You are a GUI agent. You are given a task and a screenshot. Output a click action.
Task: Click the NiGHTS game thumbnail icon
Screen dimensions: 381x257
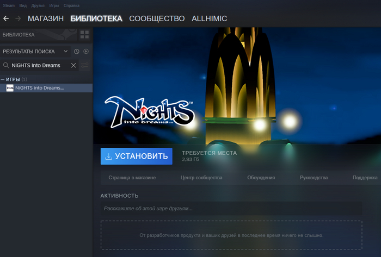click(10, 88)
